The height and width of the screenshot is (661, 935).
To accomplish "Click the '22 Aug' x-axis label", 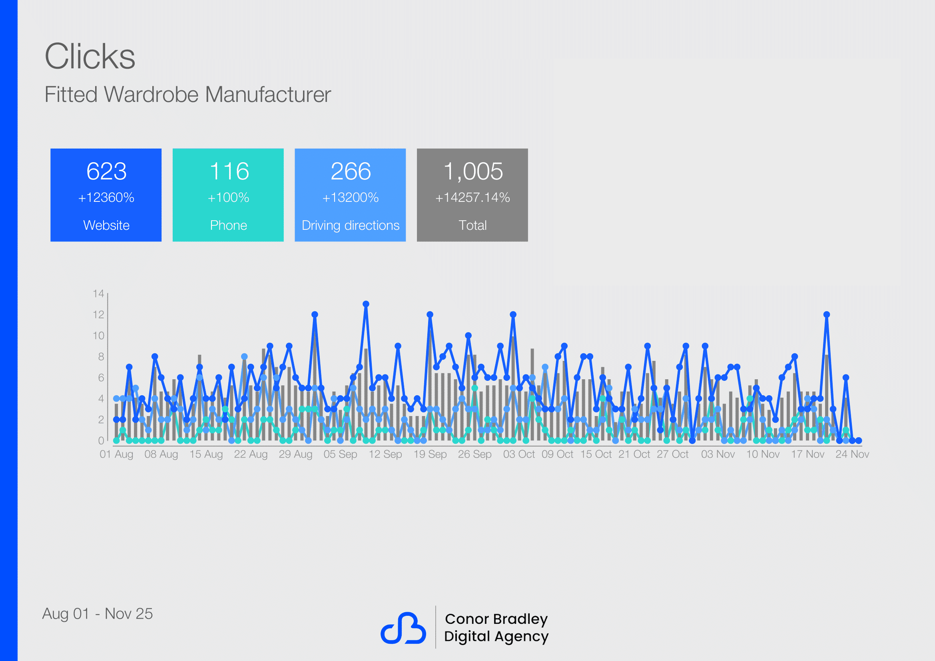I will point(251,454).
